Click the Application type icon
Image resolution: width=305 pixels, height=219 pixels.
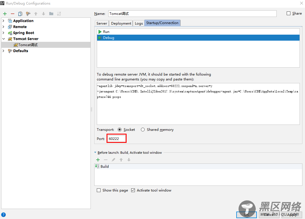[10, 21]
